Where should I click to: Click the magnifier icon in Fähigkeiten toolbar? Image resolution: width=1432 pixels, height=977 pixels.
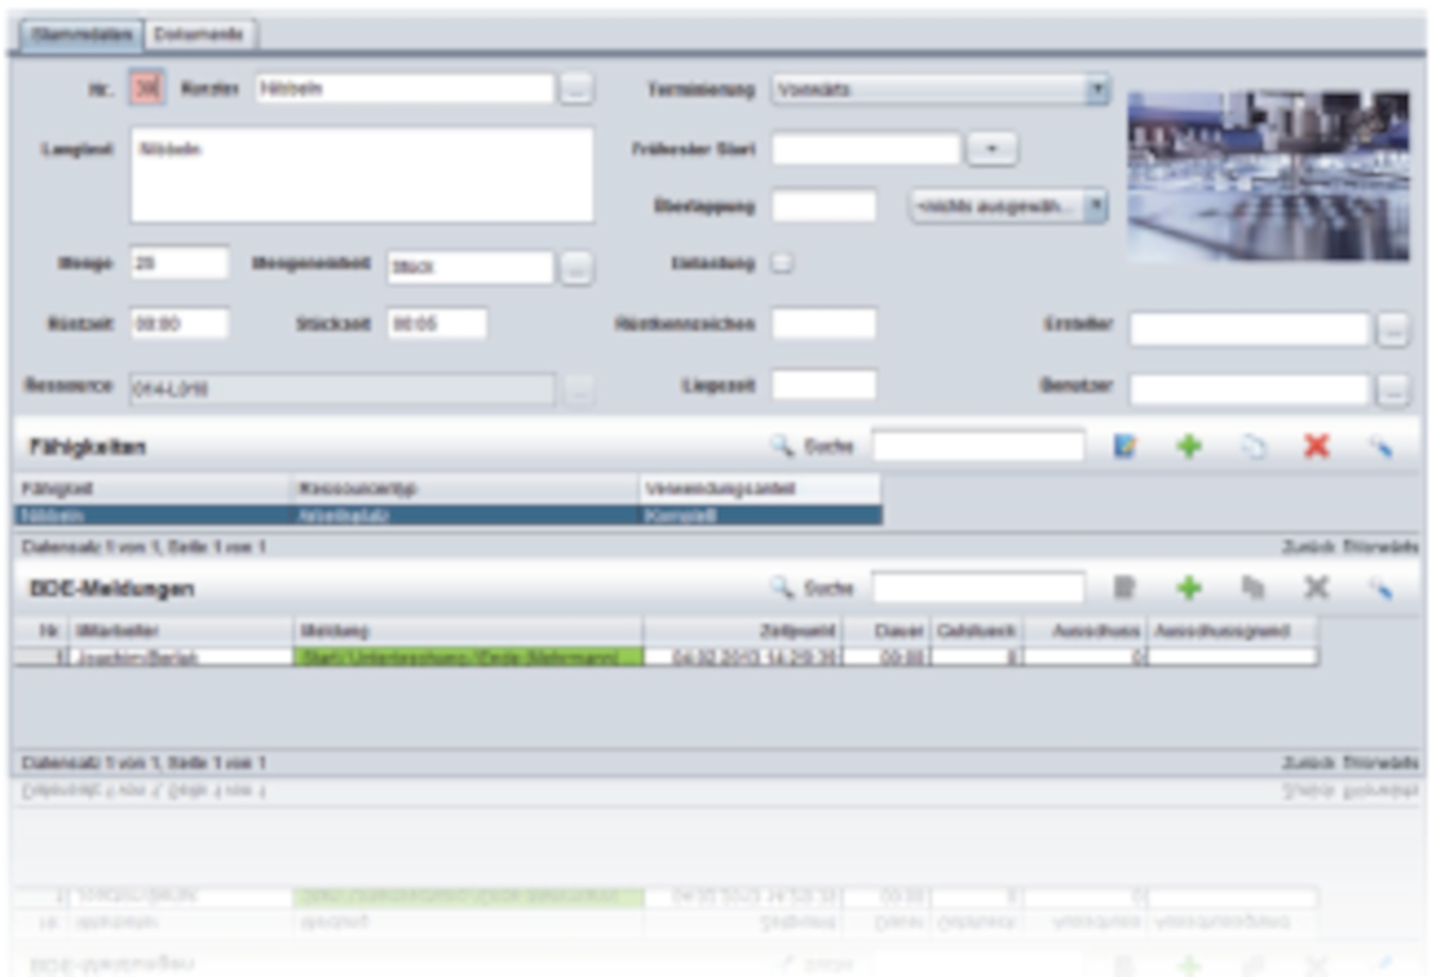(781, 446)
